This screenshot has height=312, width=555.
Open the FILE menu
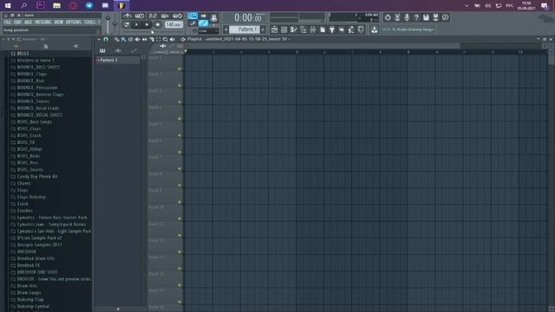(7, 23)
